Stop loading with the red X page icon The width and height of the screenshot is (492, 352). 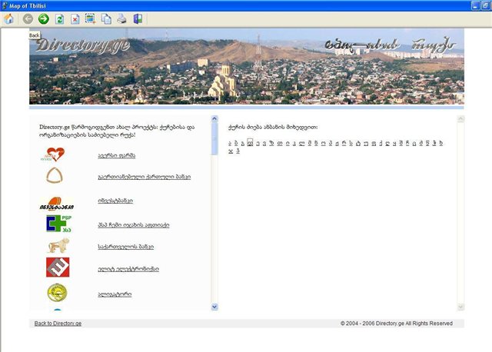click(75, 19)
